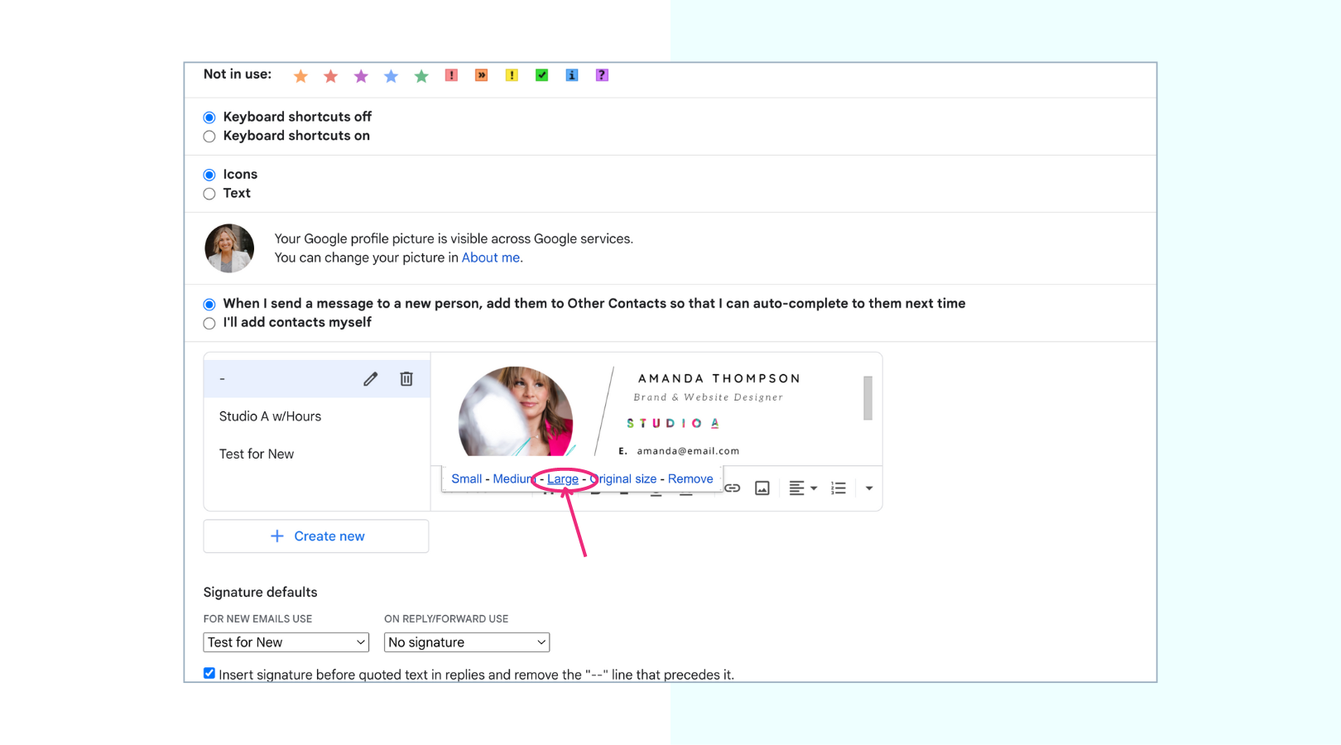Screen dimensions: 1341x745
Task: Open the ON REPLY/FORWARD USE dropdown
Action: click(466, 642)
